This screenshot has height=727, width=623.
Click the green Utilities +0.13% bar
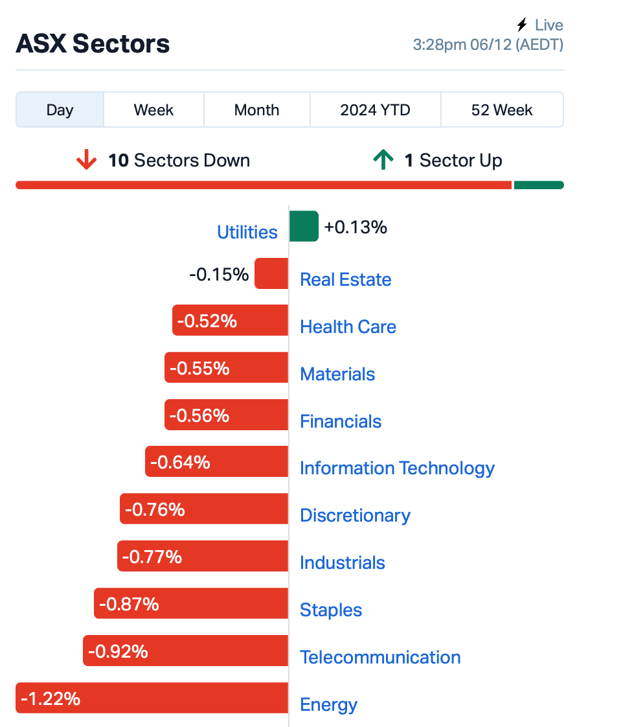pyautogui.click(x=304, y=226)
